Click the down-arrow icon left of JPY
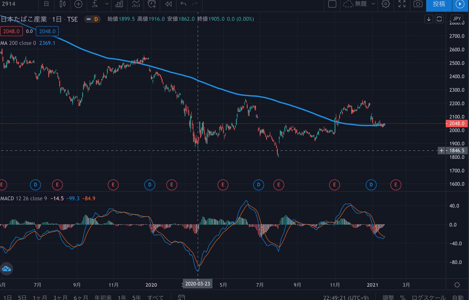The width and height of the screenshot is (469, 300). pyautogui.click(x=429, y=19)
